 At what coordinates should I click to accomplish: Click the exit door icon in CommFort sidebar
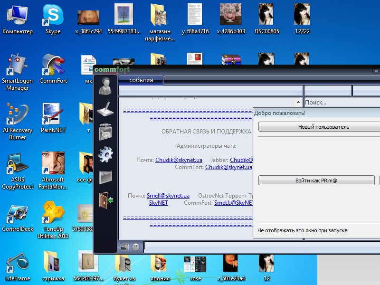pos(106,200)
